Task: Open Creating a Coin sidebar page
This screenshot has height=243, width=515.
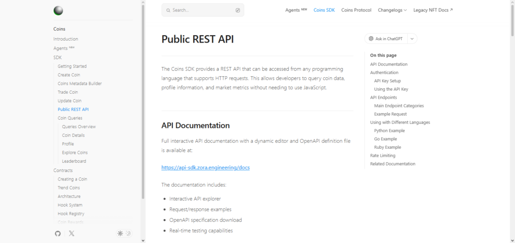Action: (72, 179)
